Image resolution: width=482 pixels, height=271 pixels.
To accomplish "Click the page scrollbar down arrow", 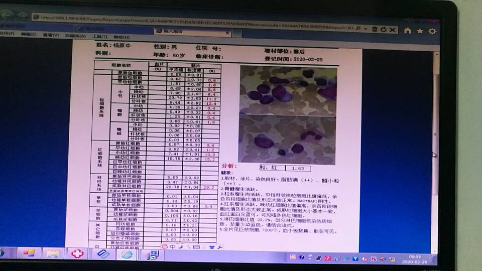I will pos(434,250).
